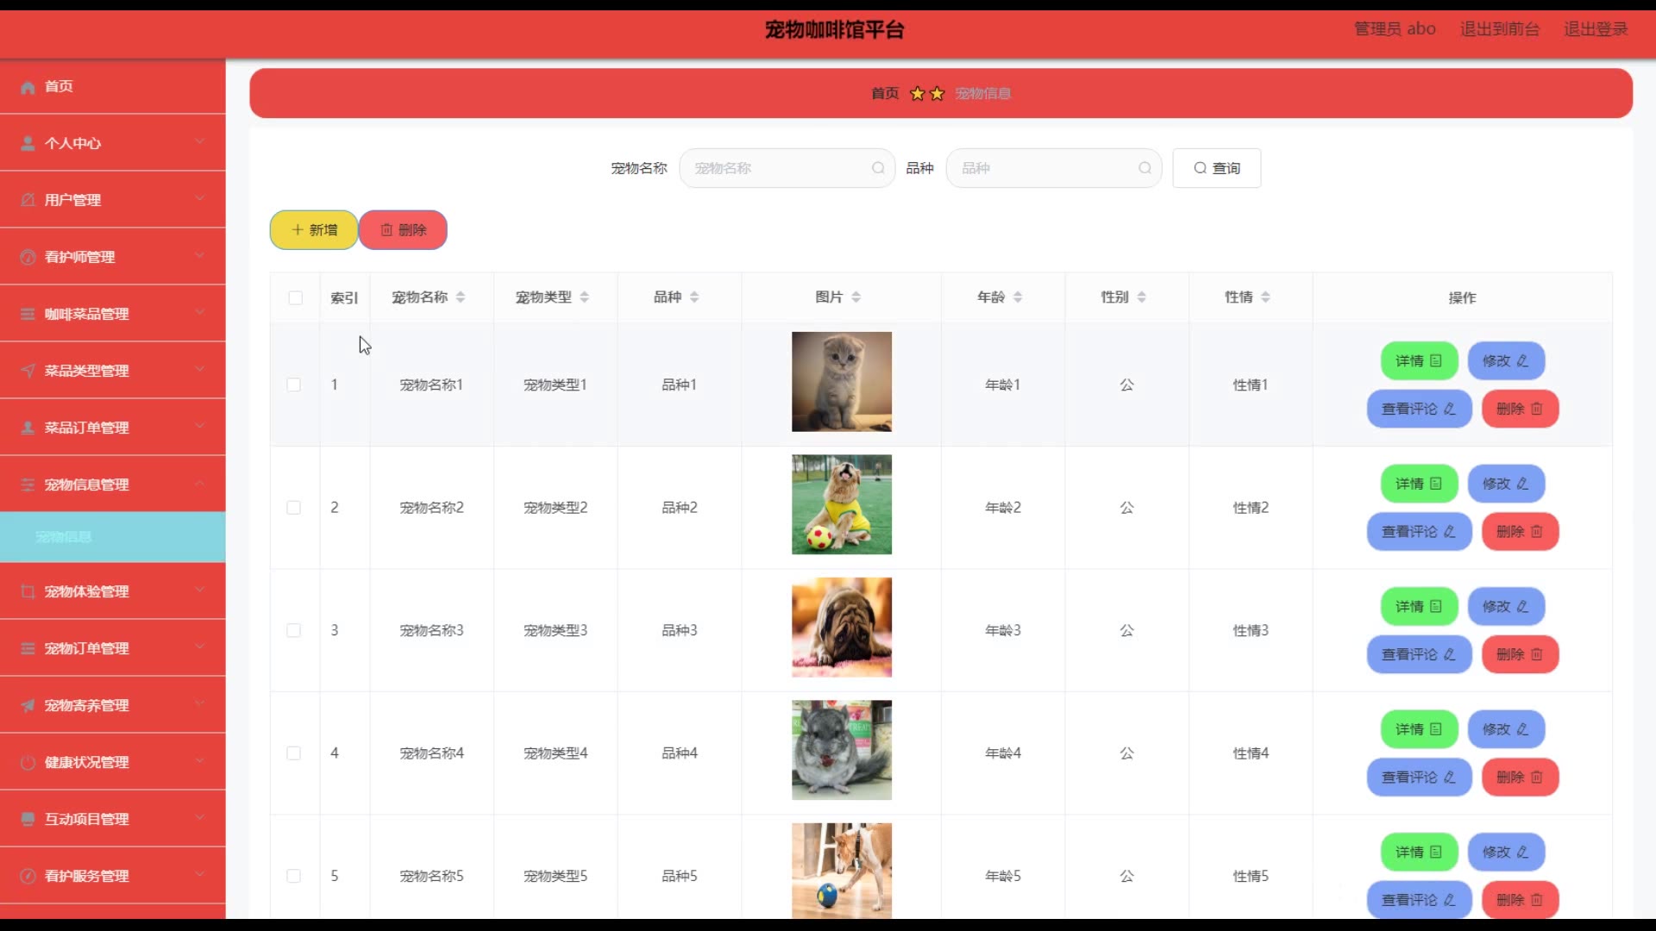
Task: Click search icon inside 品种 field
Action: click(x=1145, y=168)
